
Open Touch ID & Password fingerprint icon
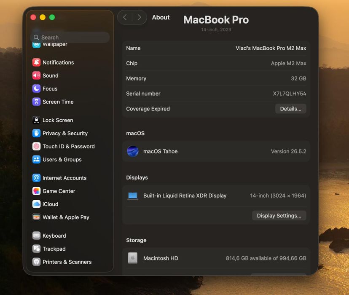pyautogui.click(x=36, y=146)
